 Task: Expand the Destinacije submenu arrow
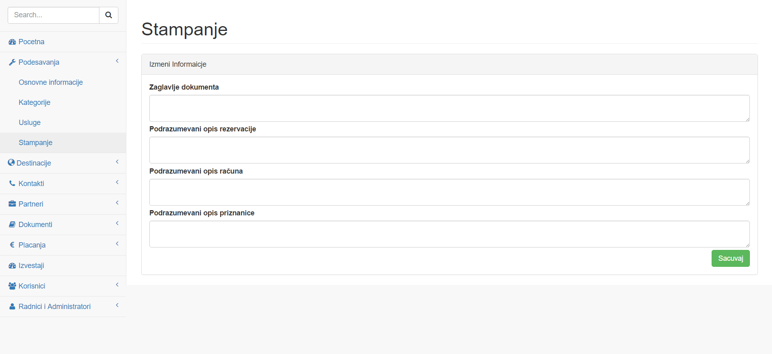coord(117,162)
